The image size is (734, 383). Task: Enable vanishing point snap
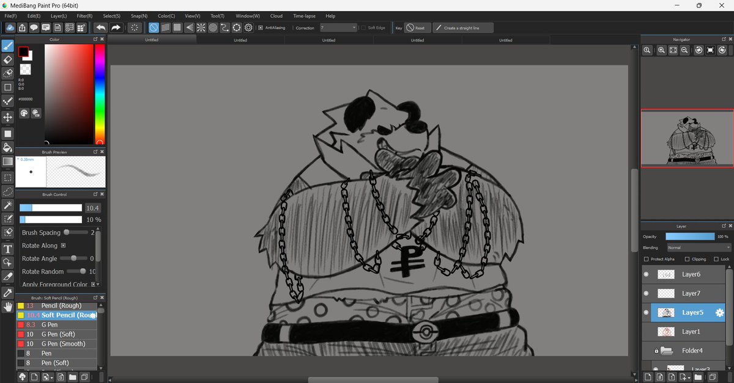point(189,27)
